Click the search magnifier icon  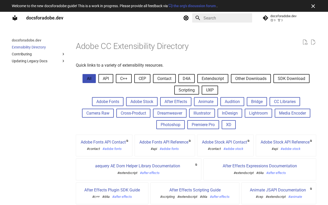pyautogui.click(x=198, y=18)
